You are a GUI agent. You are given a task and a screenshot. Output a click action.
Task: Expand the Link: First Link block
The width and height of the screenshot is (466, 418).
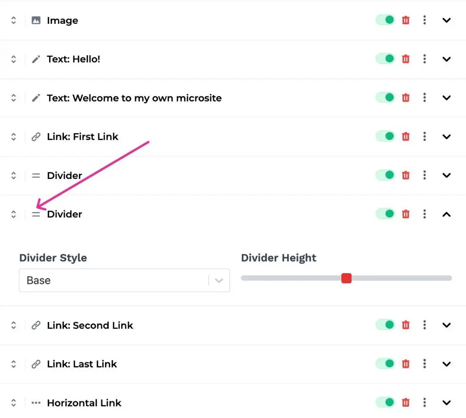(x=447, y=137)
